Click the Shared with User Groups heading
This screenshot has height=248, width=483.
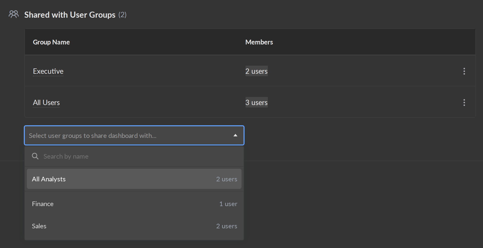point(70,15)
